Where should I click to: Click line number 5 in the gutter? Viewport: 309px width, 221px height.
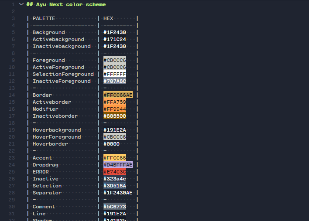[13, 32]
